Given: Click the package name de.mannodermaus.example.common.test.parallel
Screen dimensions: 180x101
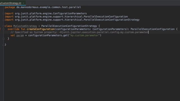Looking at the screenshot, I should click(49, 7).
